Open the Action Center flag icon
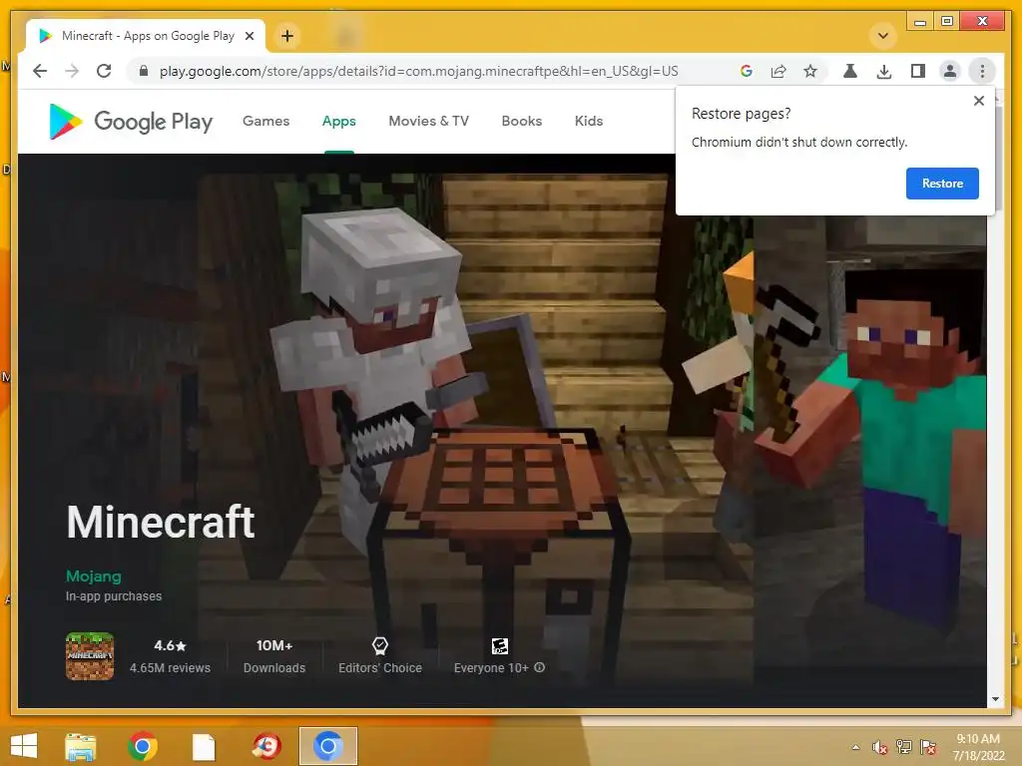The height and width of the screenshot is (766, 1022). tap(928, 747)
